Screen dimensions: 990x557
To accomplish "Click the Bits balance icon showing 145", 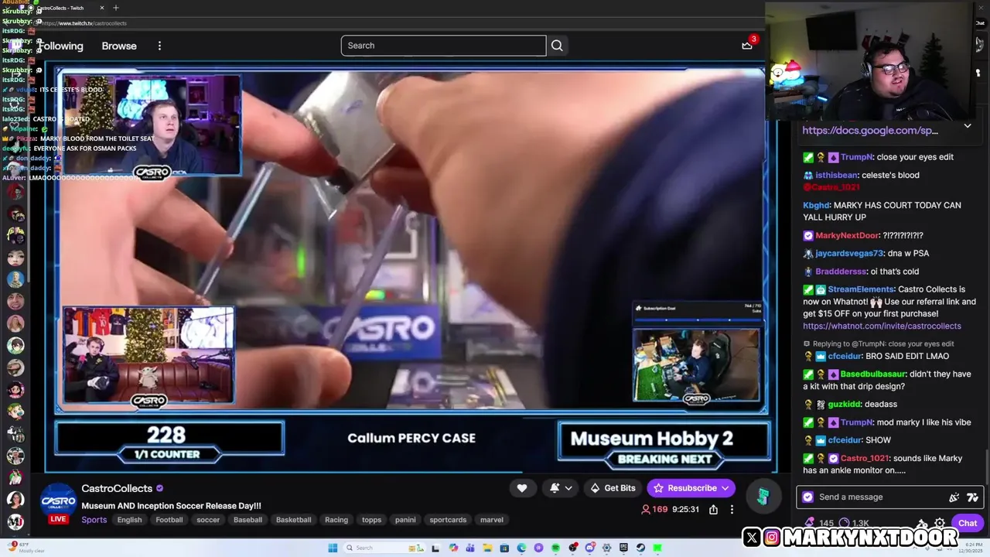I will (810, 523).
